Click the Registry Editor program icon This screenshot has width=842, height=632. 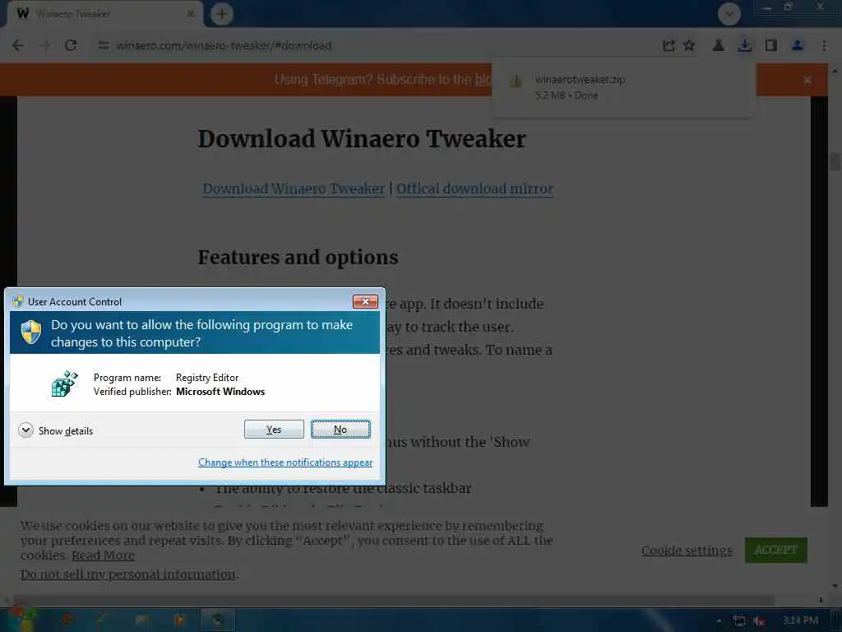[x=64, y=383]
